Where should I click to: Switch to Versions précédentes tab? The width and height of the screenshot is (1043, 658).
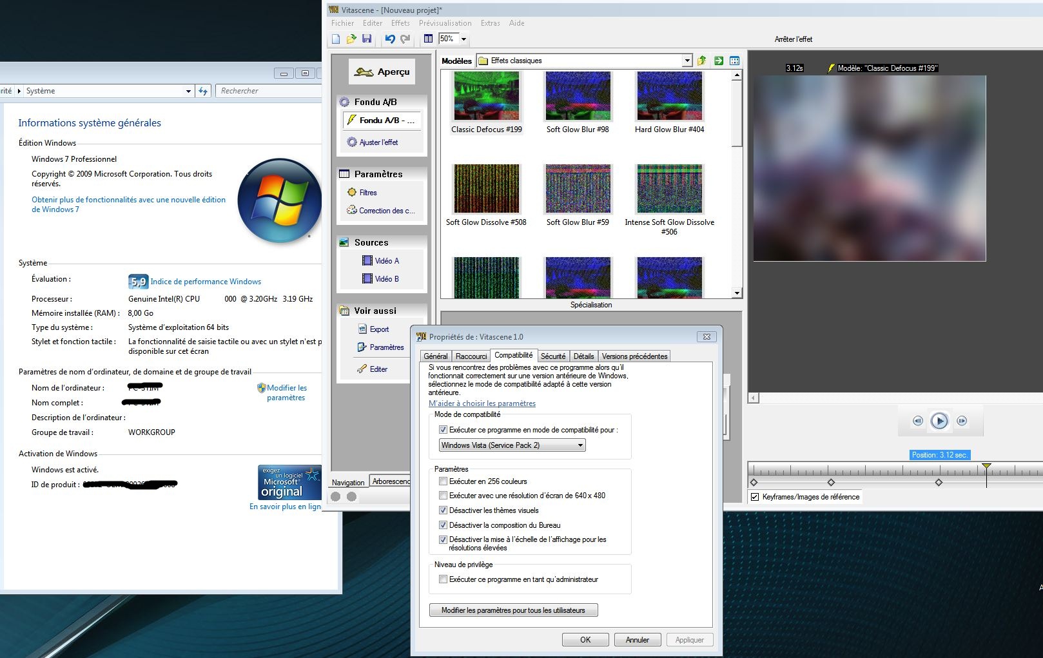pos(635,356)
